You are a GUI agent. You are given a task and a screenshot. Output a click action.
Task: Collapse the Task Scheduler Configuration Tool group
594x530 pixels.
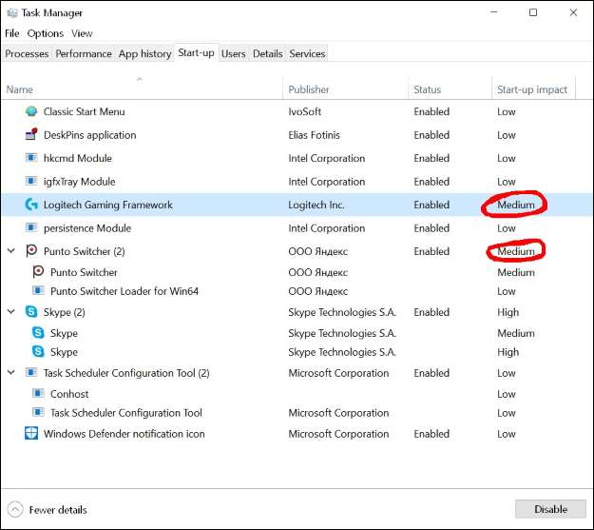pos(11,373)
